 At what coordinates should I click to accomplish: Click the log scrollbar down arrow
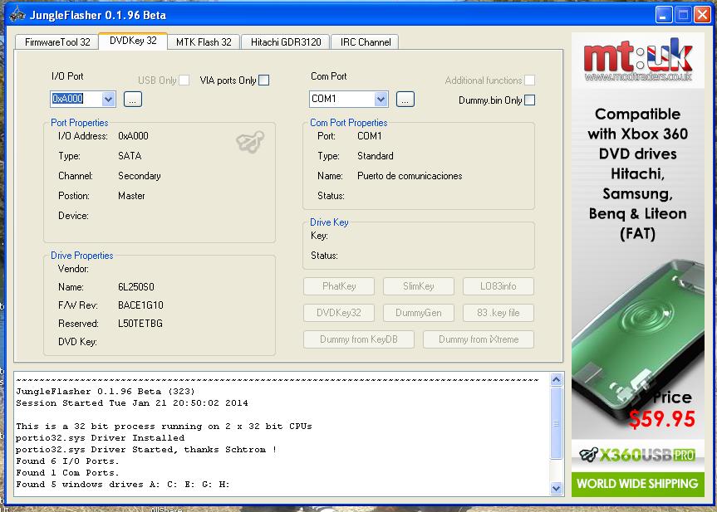pyautogui.click(x=556, y=489)
